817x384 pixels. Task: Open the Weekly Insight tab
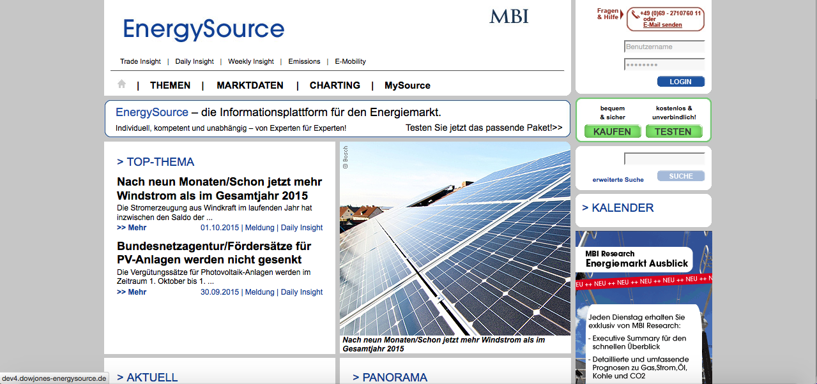251,61
